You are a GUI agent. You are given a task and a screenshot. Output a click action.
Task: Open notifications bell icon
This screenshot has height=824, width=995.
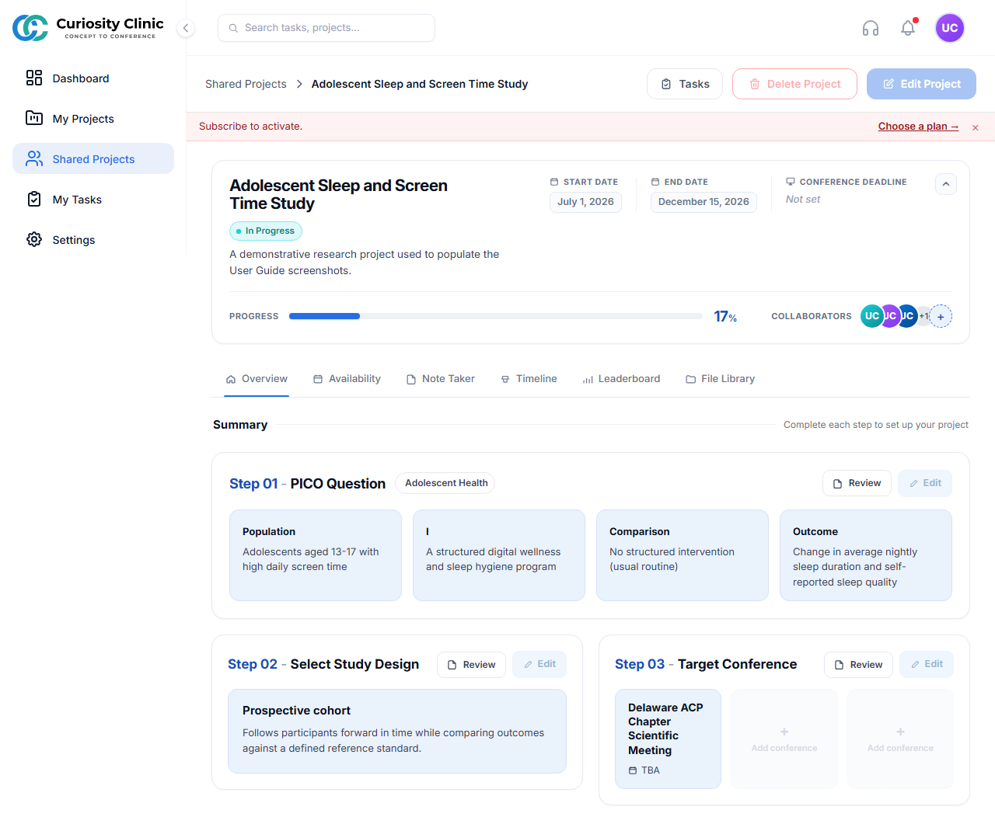point(908,28)
